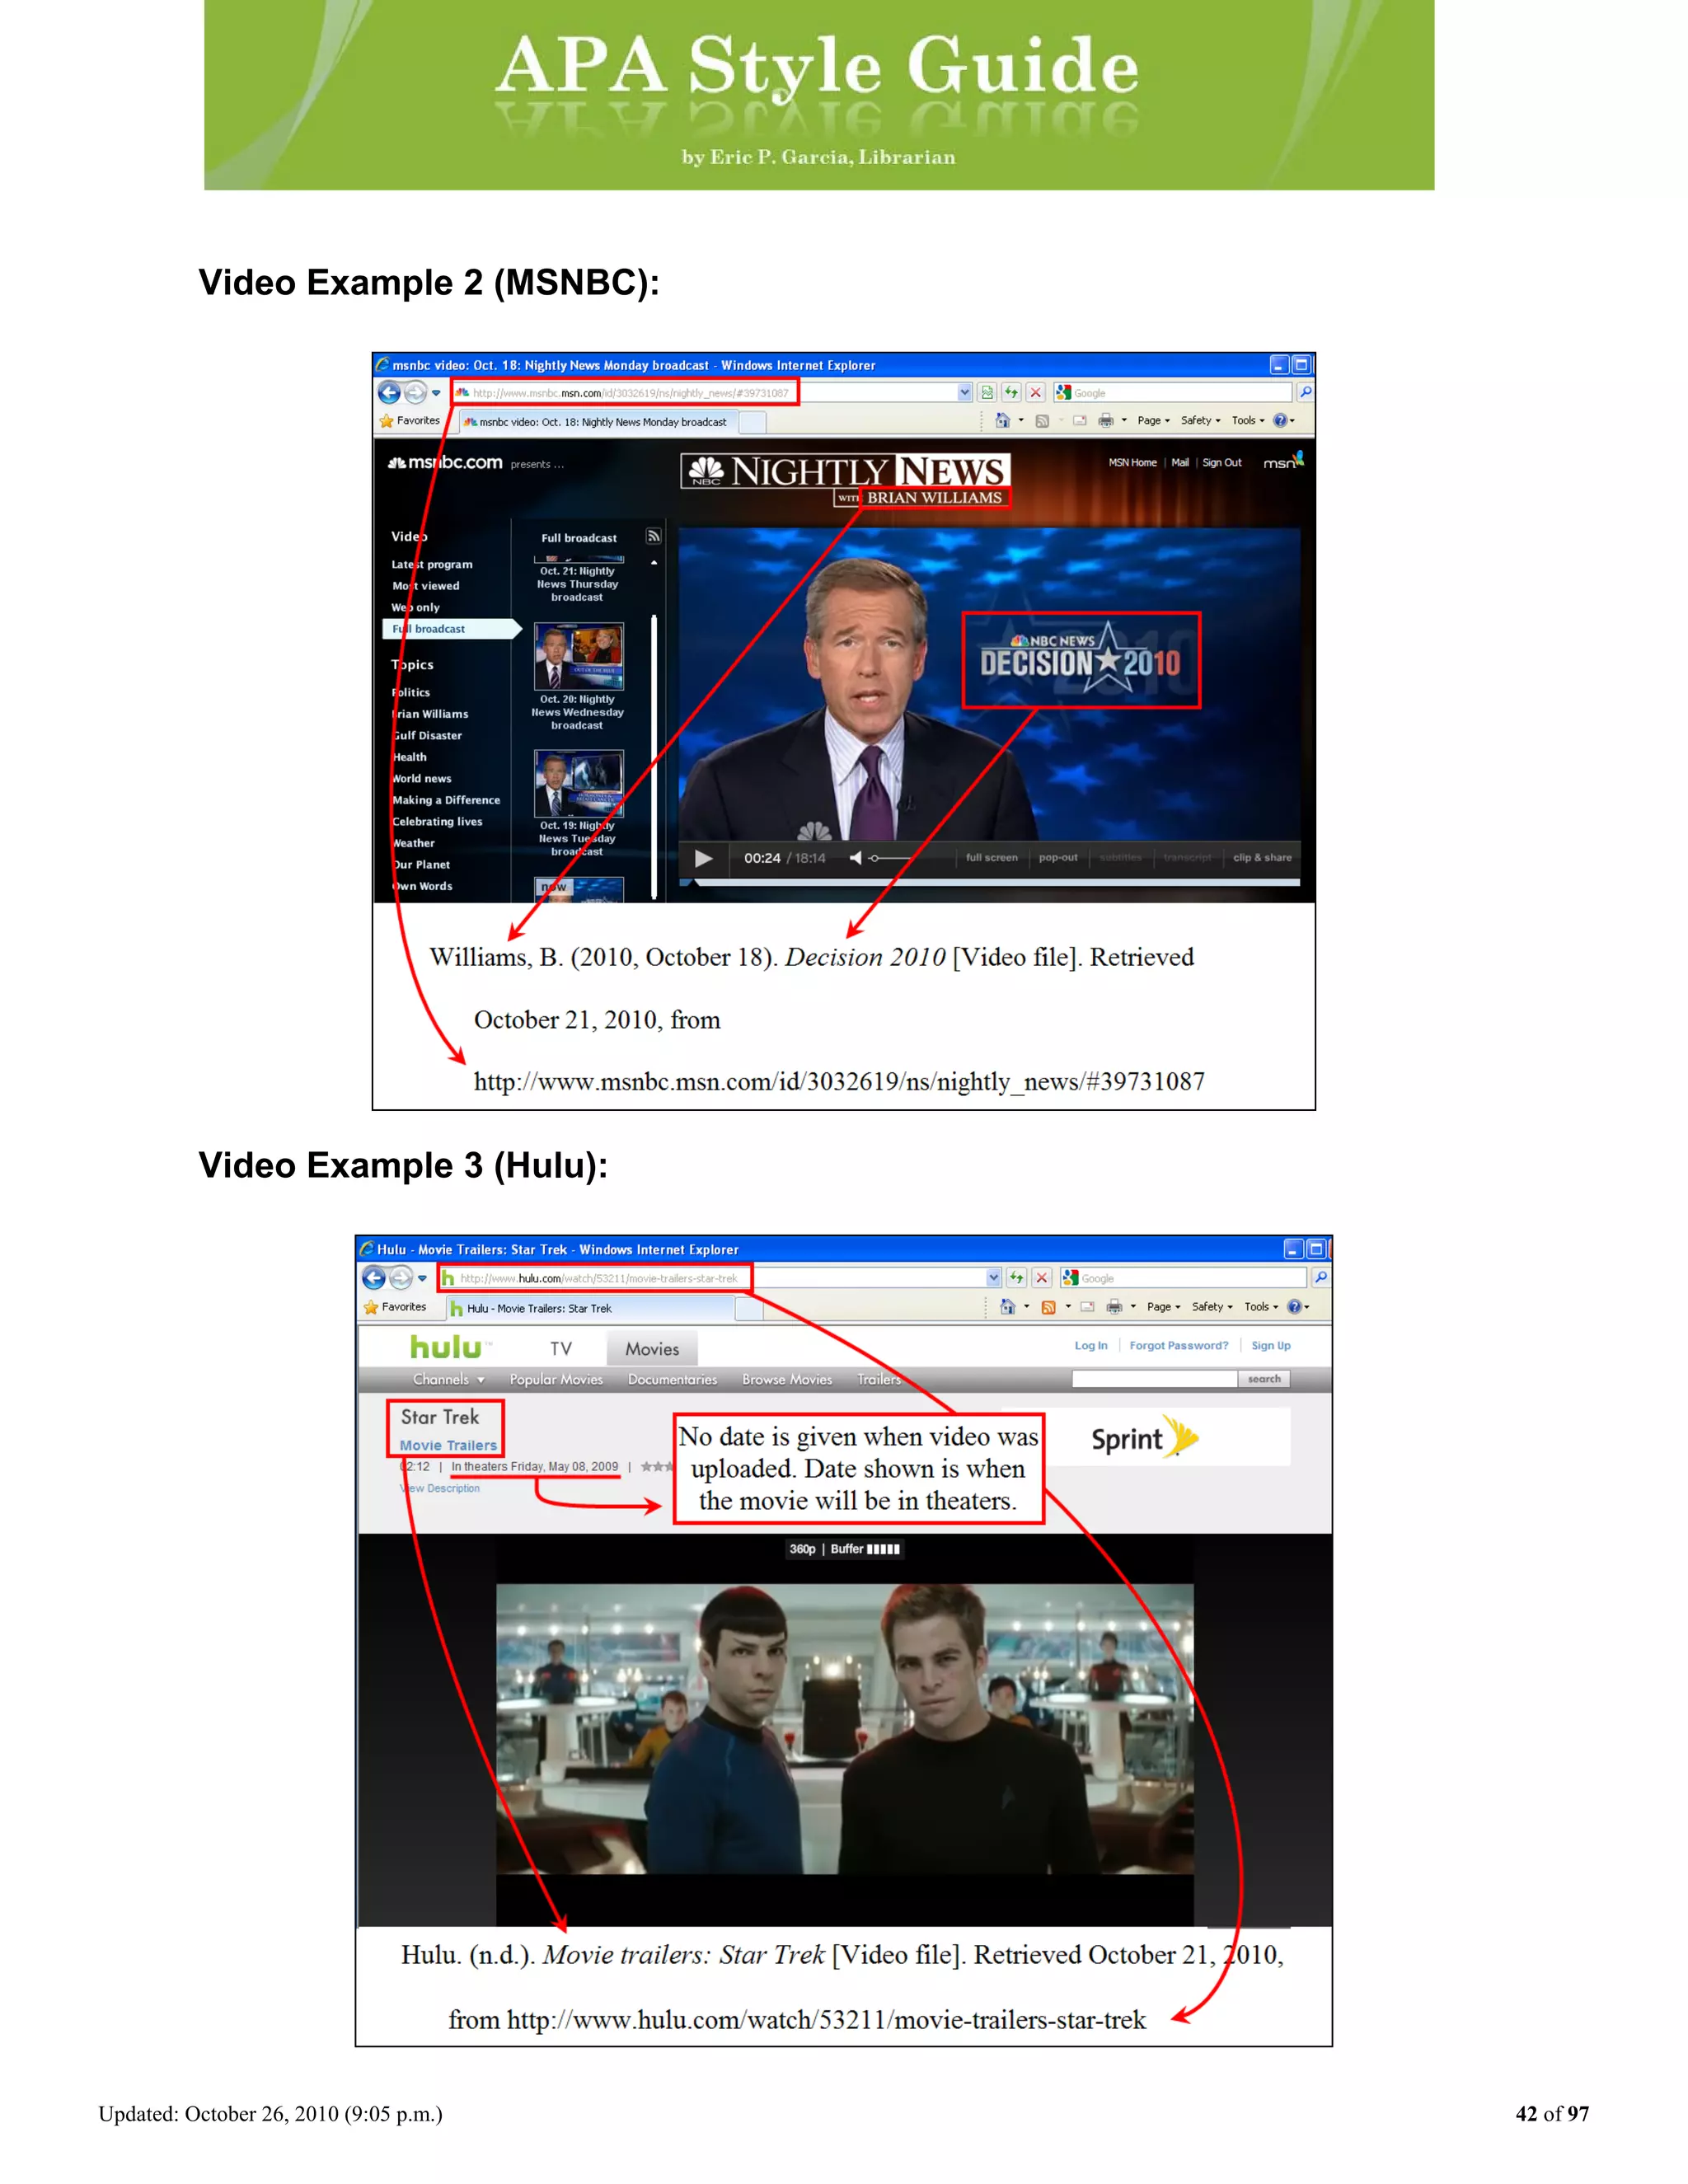Refresh the msnbc page

[x=1011, y=393]
